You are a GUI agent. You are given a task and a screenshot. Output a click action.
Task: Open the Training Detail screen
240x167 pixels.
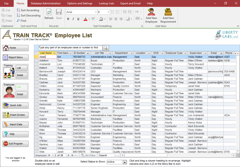point(22,75)
